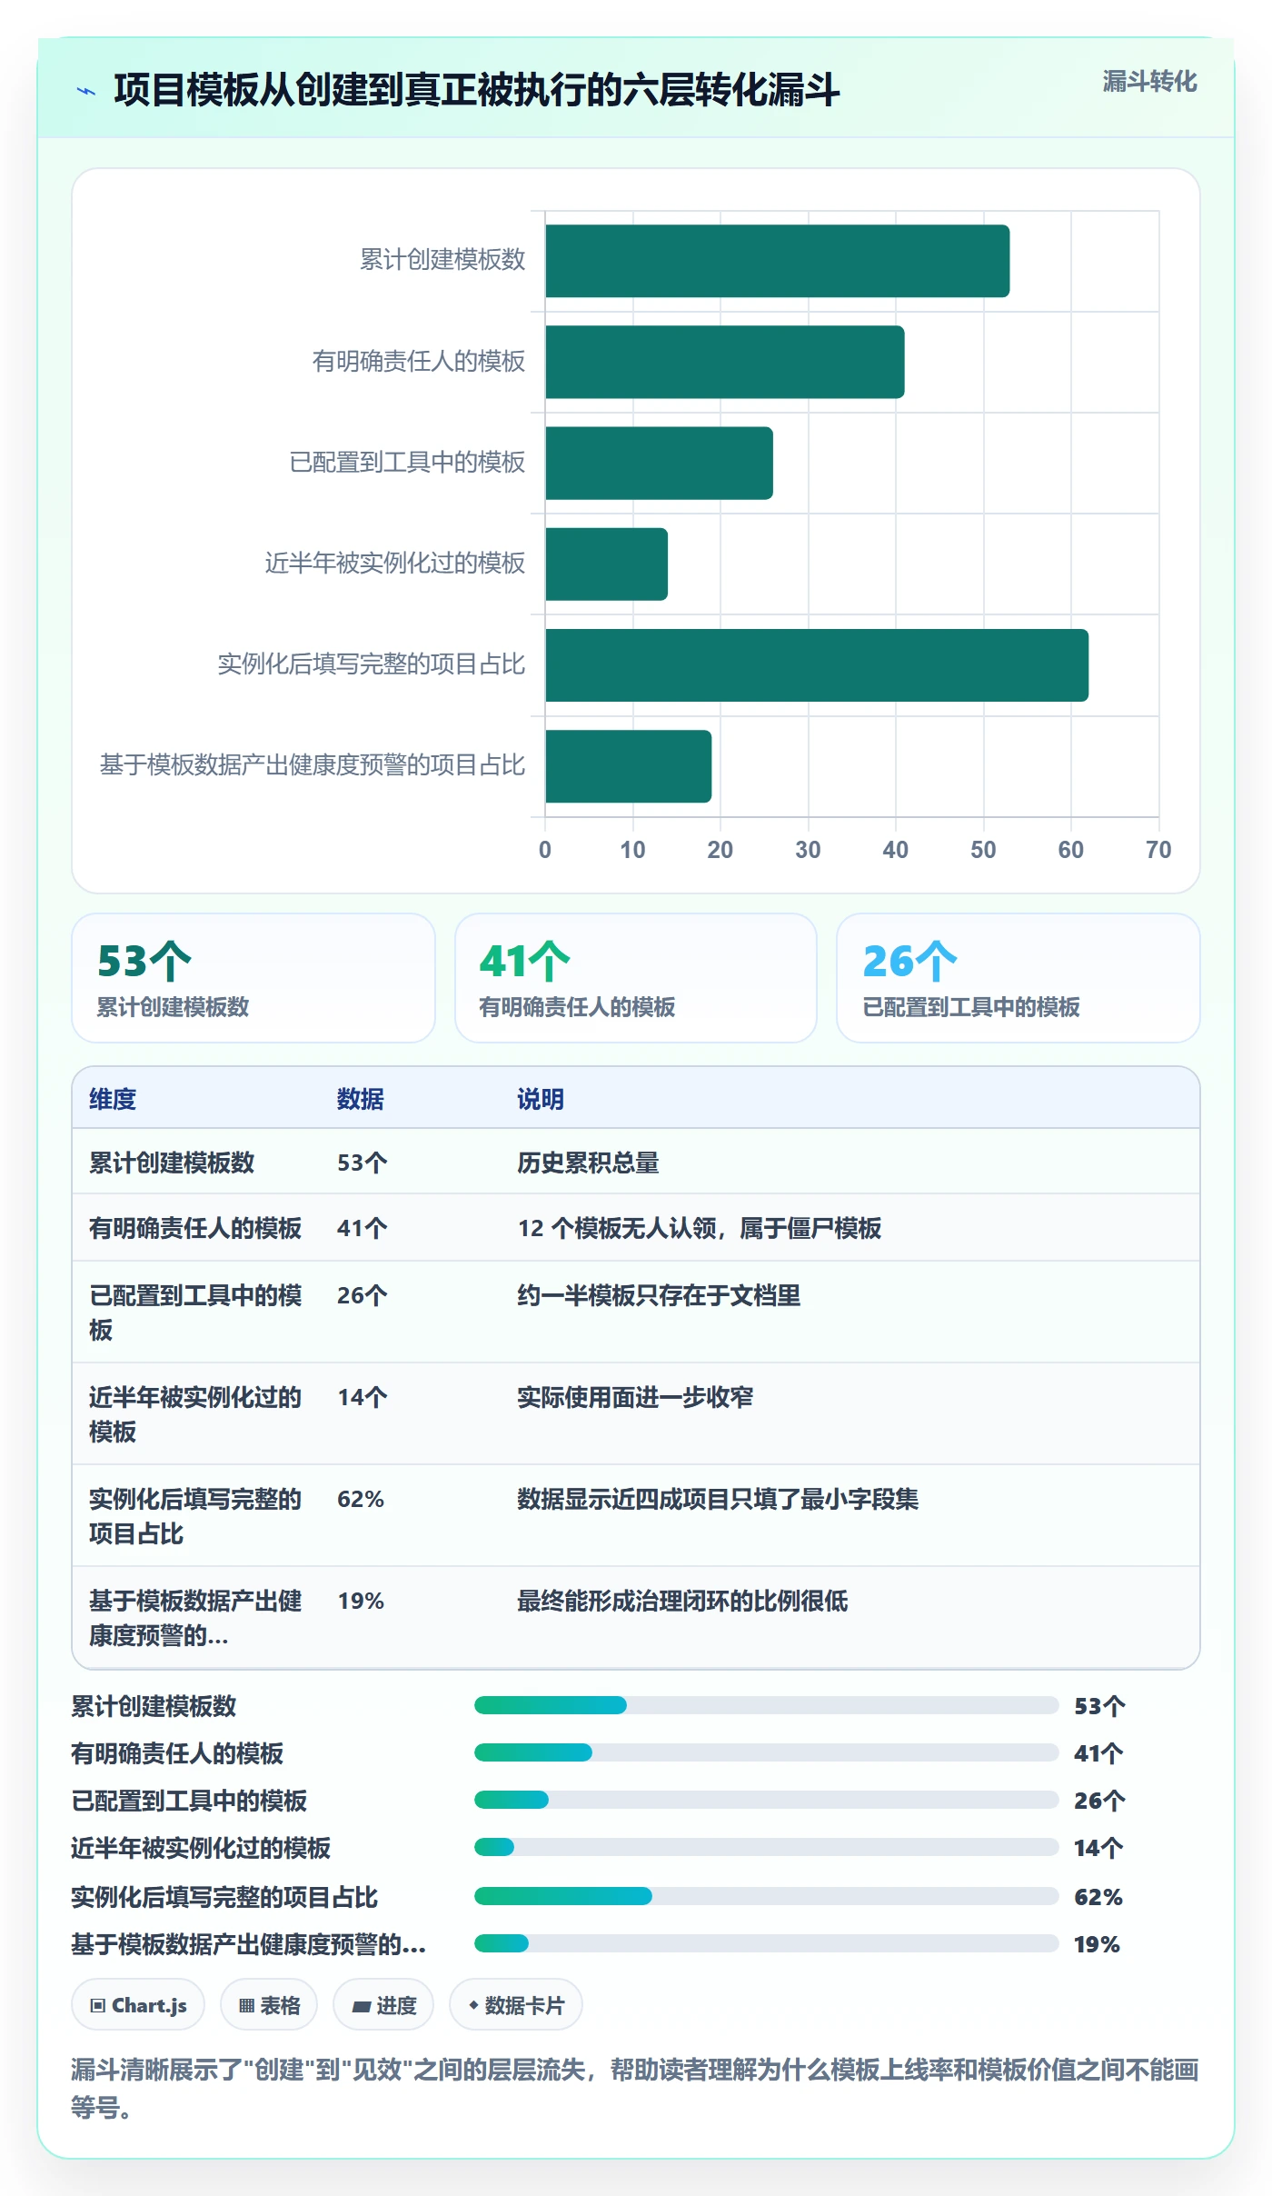Image resolution: width=1272 pixels, height=2196 pixels.
Task: Click 62% in the table's 数据 column
Action: coord(361,1499)
